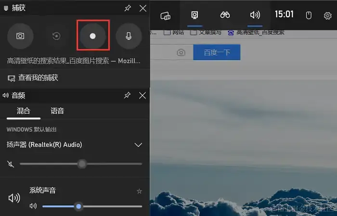The width and height of the screenshot is (337, 216).
Task: Take a screenshot with the camera button
Action: [x=20, y=36]
